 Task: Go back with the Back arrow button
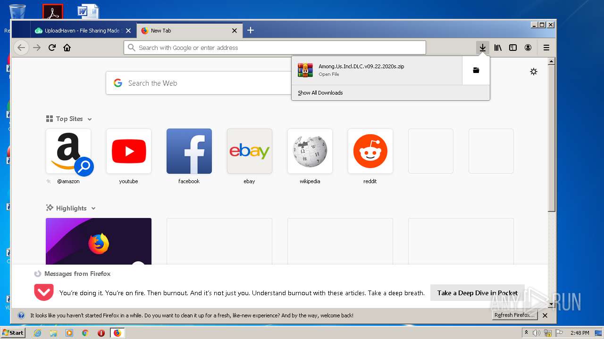tap(21, 48)
